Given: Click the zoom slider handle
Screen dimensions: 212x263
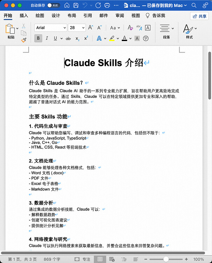Looking at the screenshot, I should pyautogui.click(x=166, y=259).
